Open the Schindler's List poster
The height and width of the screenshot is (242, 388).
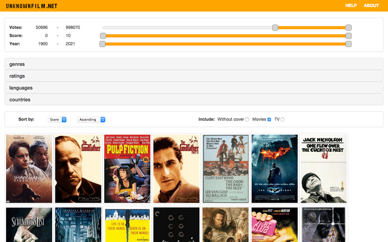(29, 225)
